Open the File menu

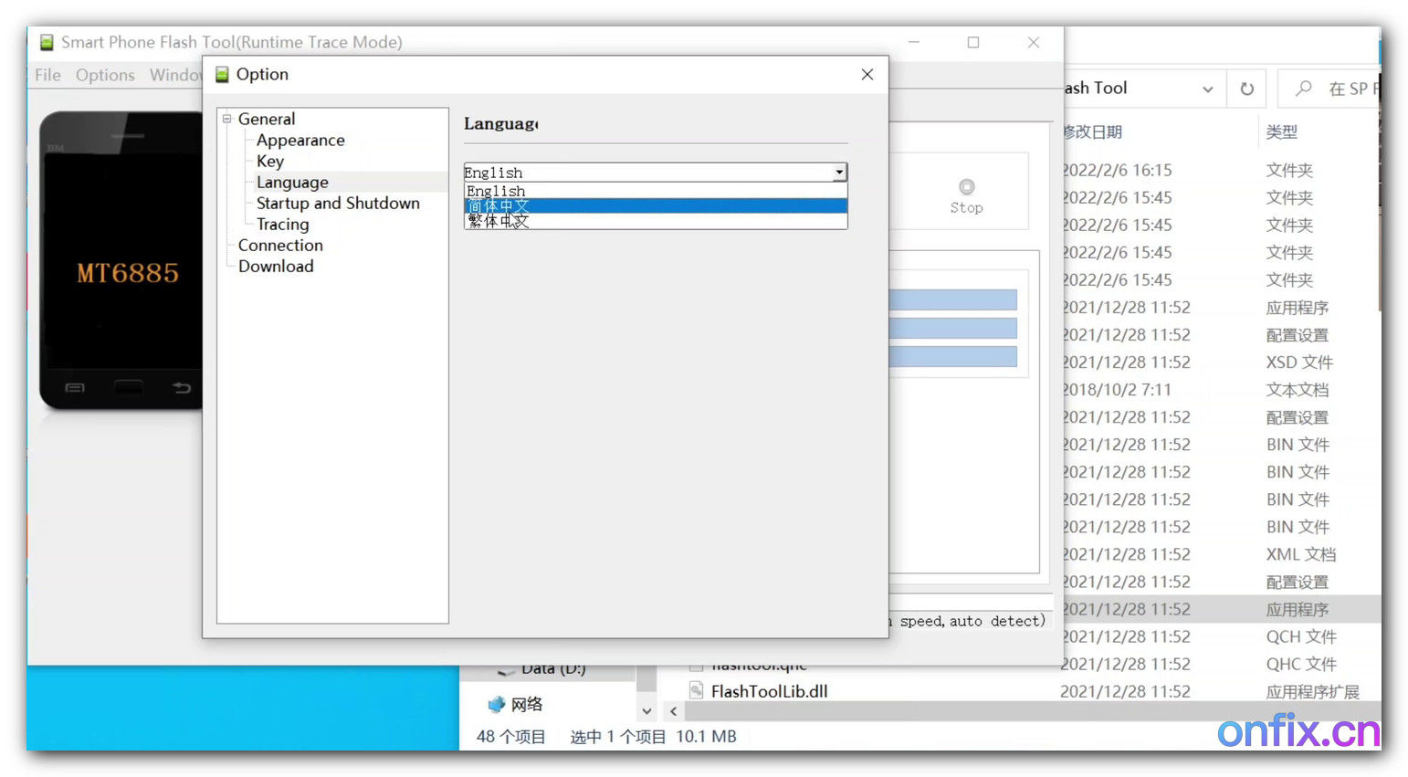coord(46,75)
